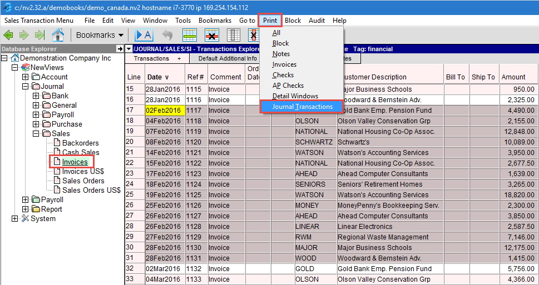Open the Bookmarks toolbar dropdown
This screenshot has width=539, height=285.
pyautogui.click(x=100, y=35)
